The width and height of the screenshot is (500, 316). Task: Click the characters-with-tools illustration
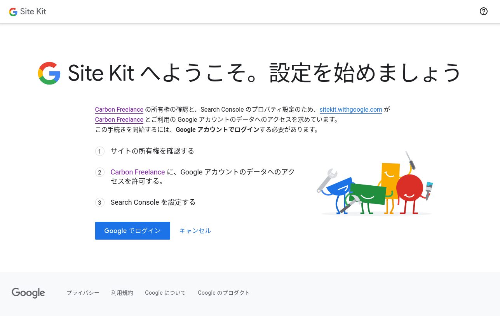pyautogui.click(x=375, y=183)
